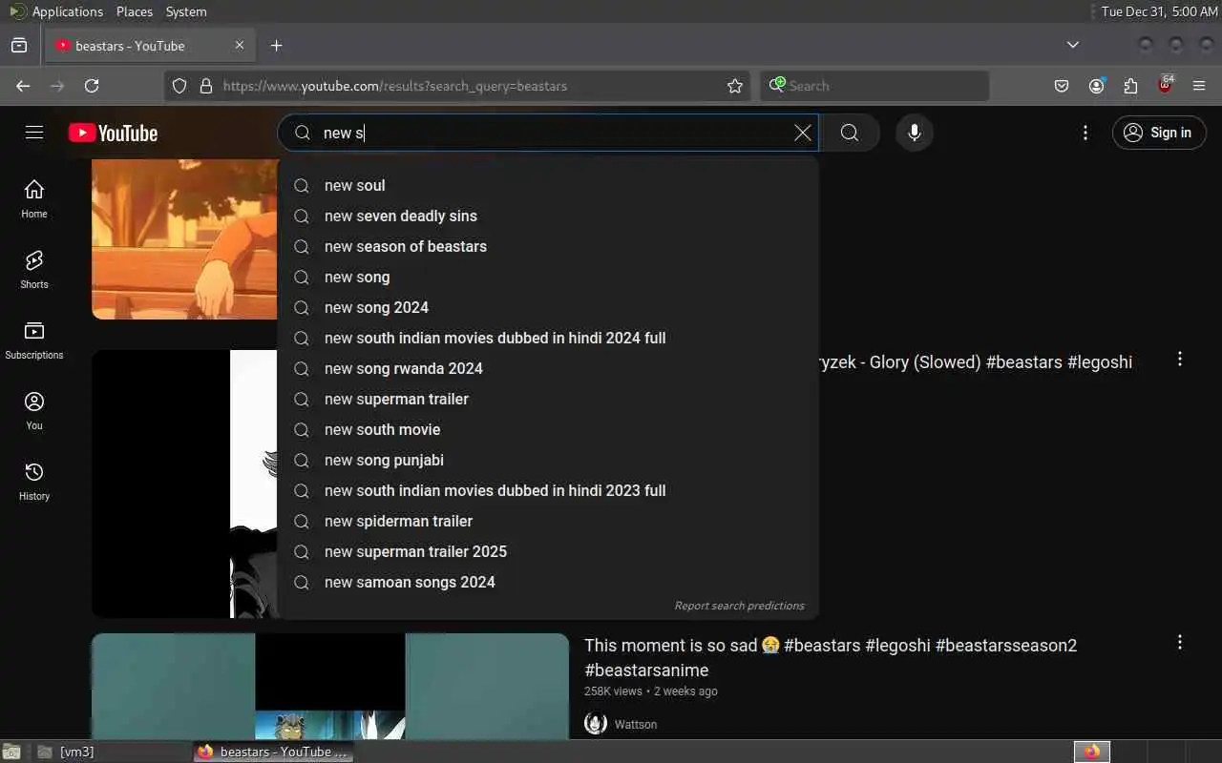1222x763 pixels.
Task: Select "new south indian movies dubbed in hindi 2024 full"
Action: 548,338
